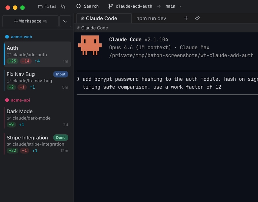The height and width of the screenshot is (202, 258).
Task: Click the Done status badge
Action: pyautogui.click(x=60, y=137)
